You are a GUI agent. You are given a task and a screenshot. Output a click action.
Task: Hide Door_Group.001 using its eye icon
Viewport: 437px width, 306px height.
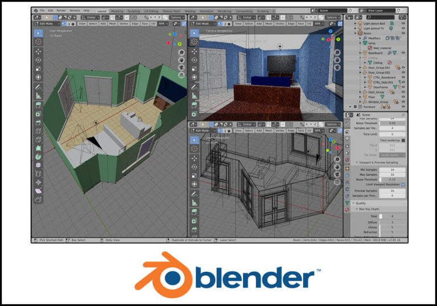(x=403, y=68)
